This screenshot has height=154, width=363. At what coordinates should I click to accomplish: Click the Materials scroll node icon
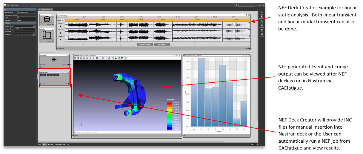pos(47,36)
